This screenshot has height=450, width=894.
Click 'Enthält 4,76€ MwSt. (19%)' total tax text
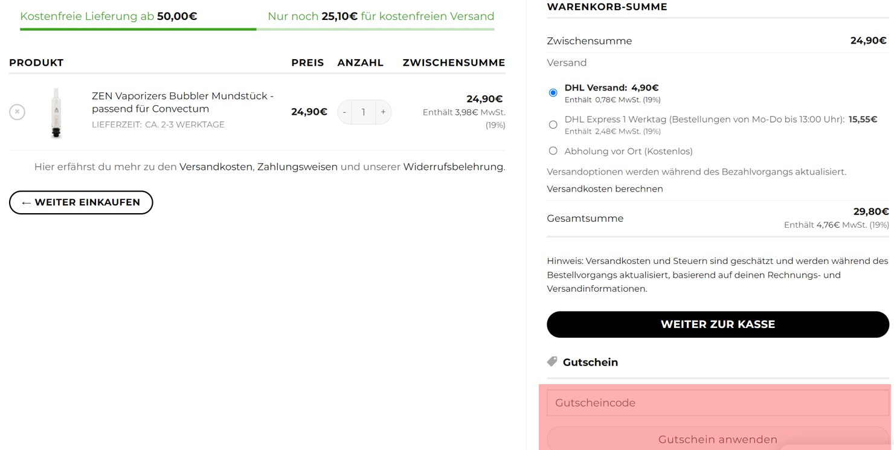837,225
